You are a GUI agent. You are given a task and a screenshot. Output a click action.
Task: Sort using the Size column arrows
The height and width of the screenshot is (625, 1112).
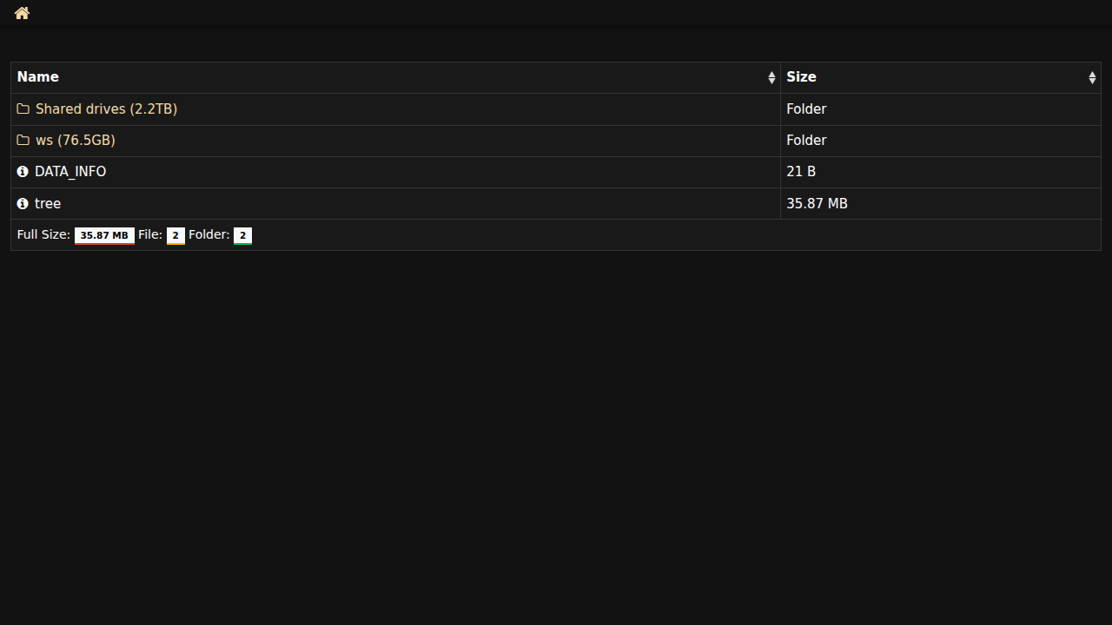coord(1092,78)
